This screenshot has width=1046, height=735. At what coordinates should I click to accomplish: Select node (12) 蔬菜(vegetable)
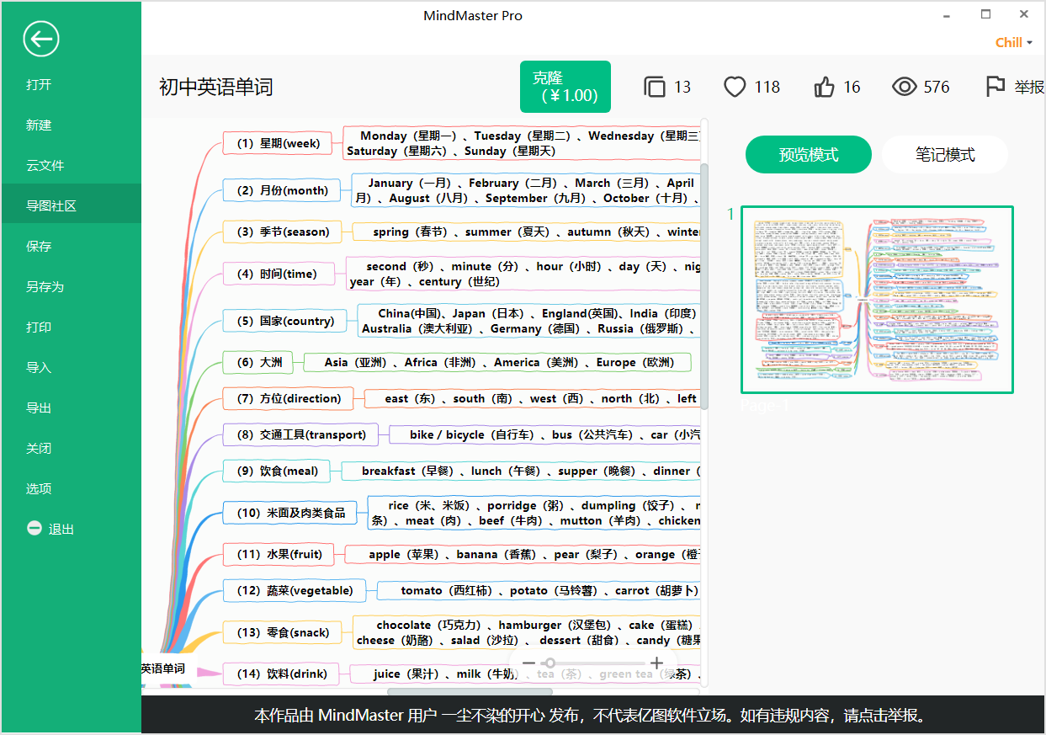(x=295, y=590)
